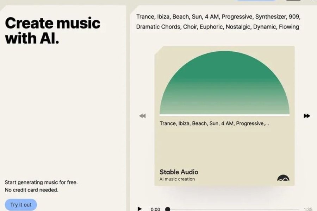Click the full prompt text starting with Trance, Ibiza

pos(218,22)
